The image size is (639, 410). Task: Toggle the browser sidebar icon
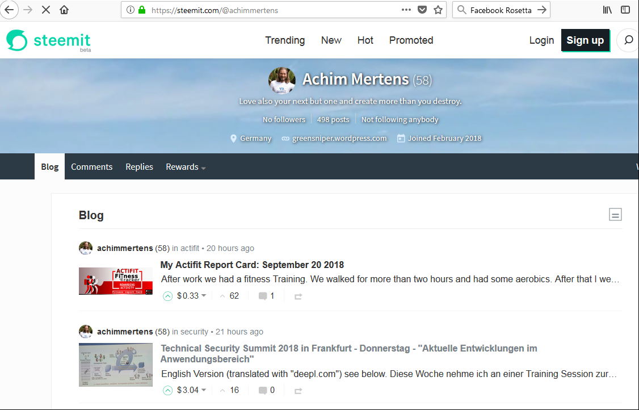point(625,10)
